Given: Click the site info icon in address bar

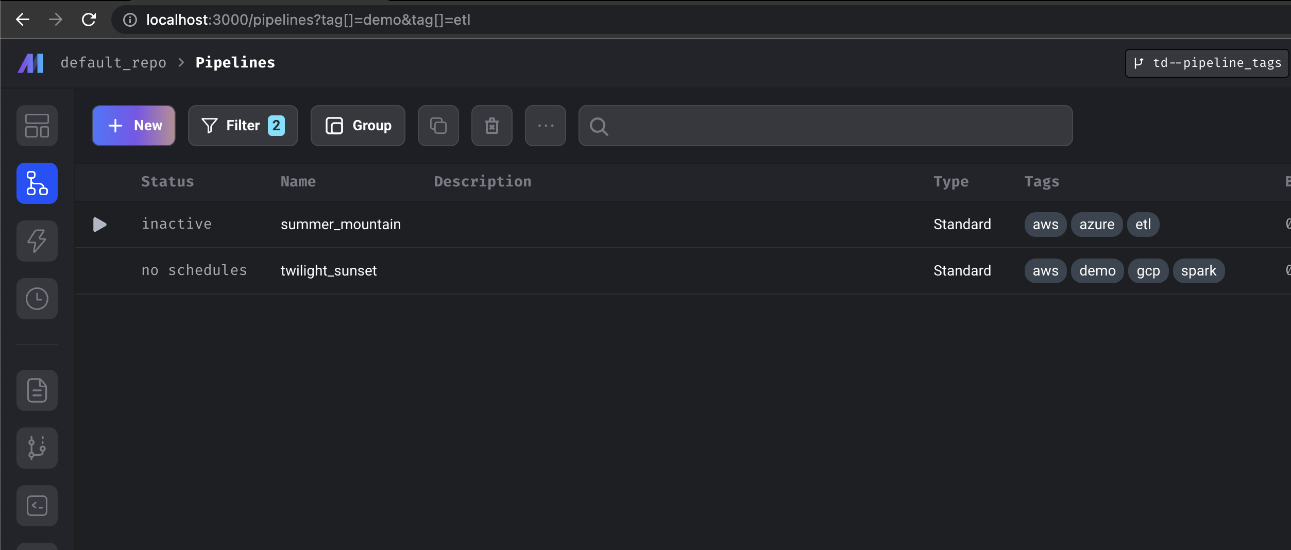Looking at the screenshot, I should point(130,20).
